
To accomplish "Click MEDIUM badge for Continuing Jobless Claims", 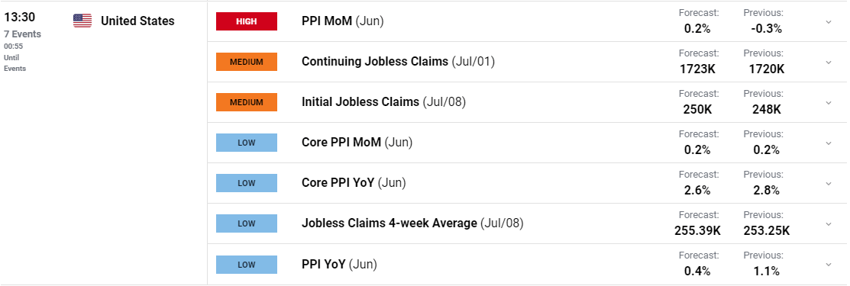I will click(x=247, y=62).
